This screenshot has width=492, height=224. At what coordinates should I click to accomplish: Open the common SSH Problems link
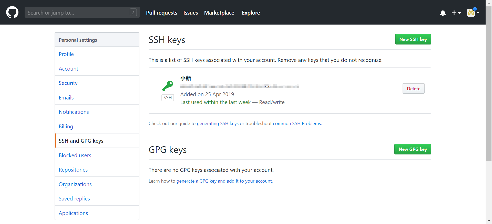pyautogui.click(x=297, y=124)
